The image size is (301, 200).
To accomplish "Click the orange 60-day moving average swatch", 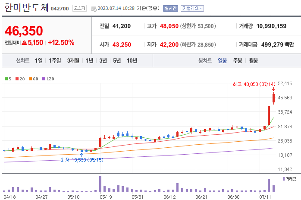I will point(30,79).
